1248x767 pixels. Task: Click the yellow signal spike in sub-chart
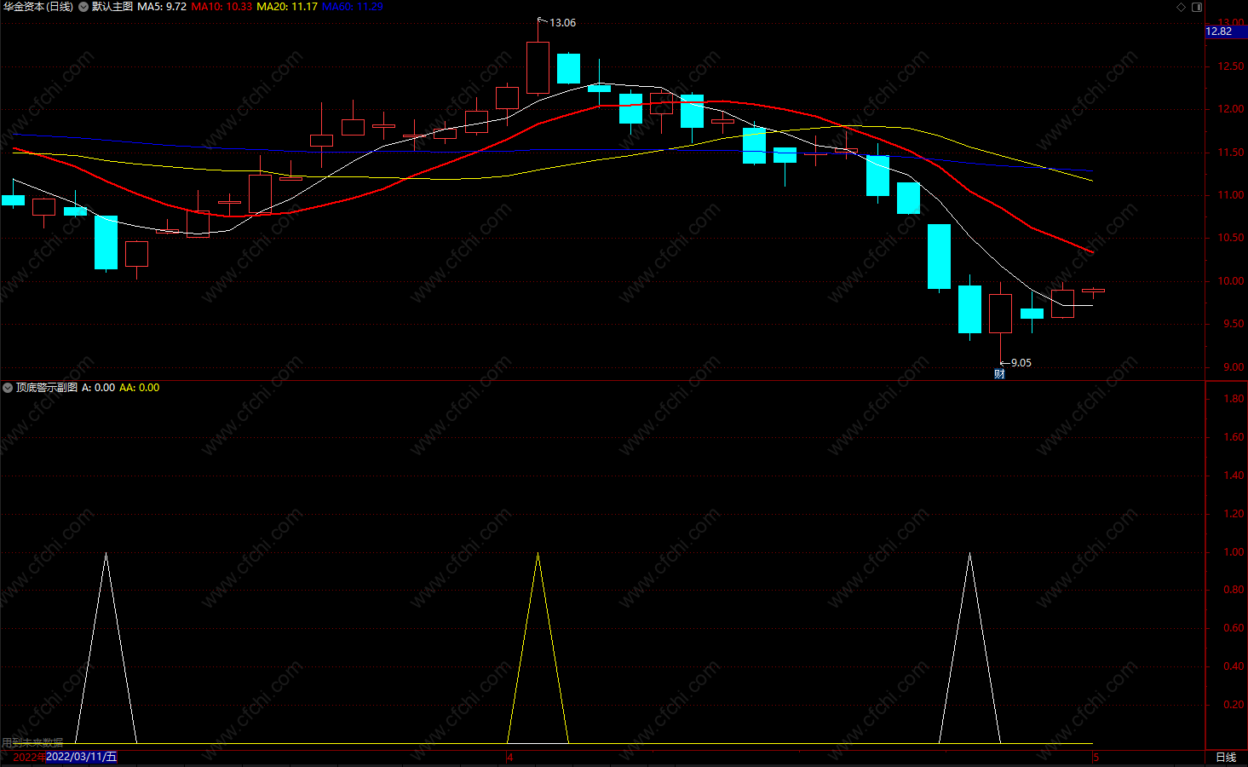538,648
